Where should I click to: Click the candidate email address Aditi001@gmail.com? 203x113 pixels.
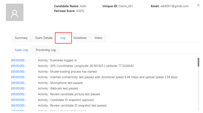(x=174, y=6)
